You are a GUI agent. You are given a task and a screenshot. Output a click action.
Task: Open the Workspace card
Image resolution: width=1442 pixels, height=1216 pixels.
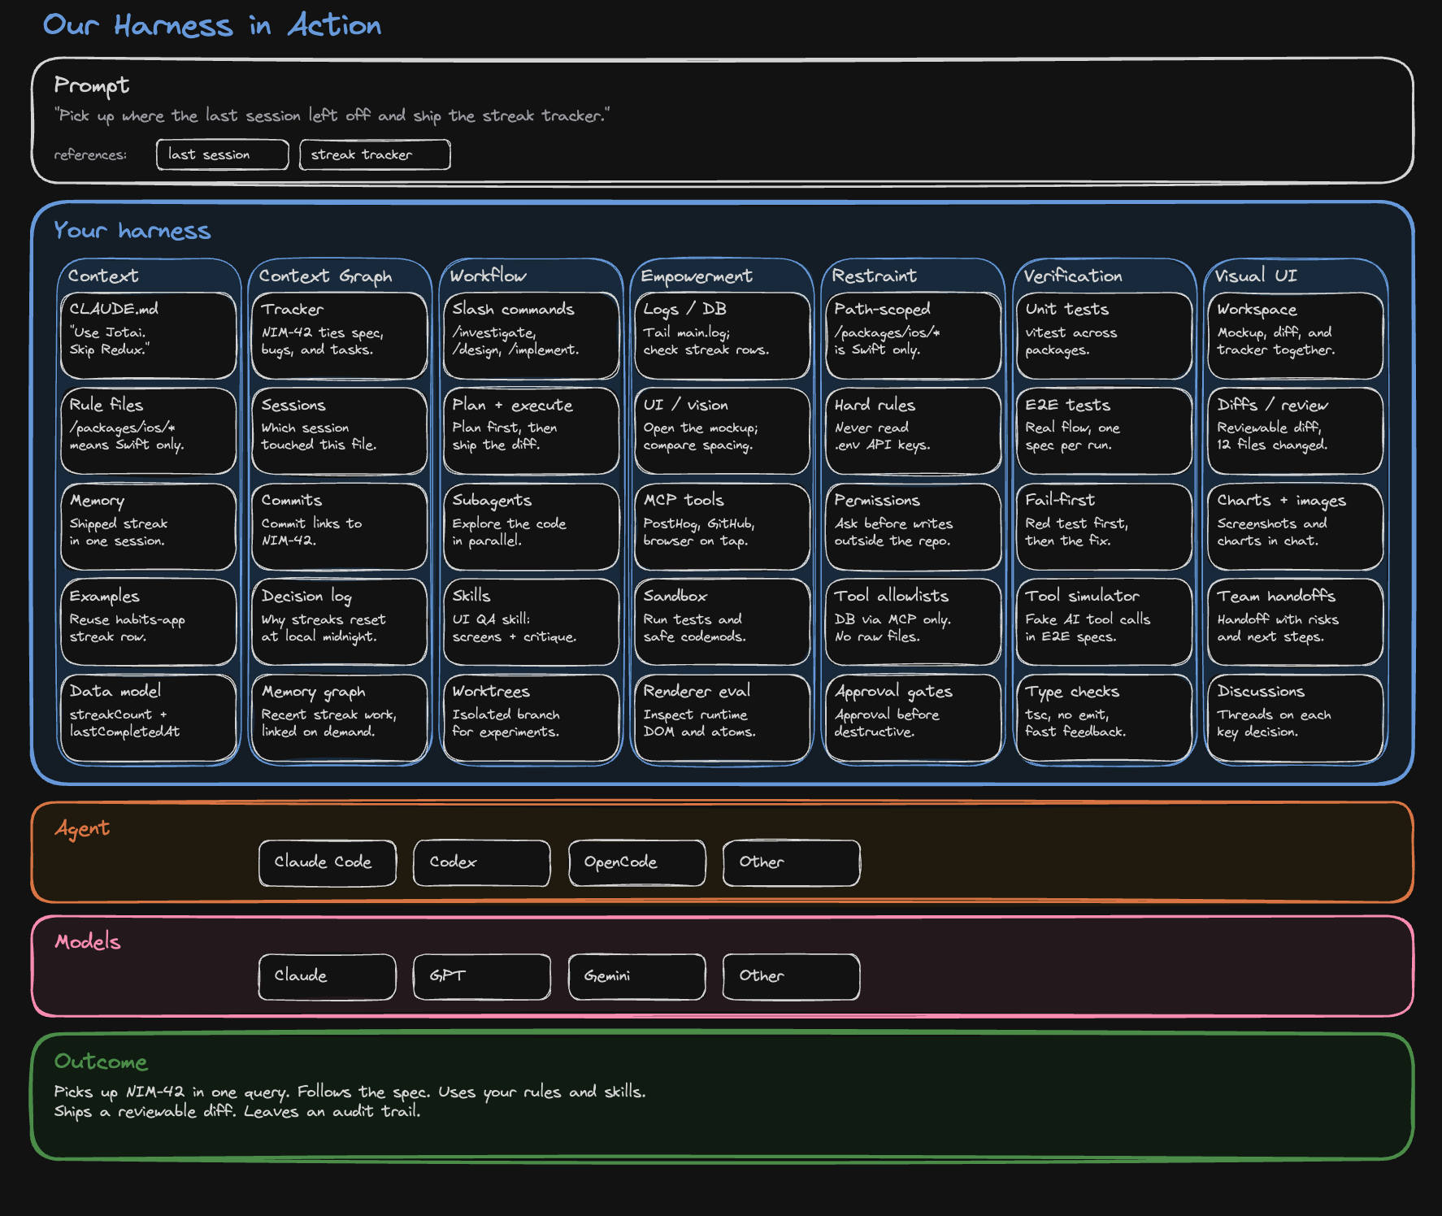[1296, 336]
